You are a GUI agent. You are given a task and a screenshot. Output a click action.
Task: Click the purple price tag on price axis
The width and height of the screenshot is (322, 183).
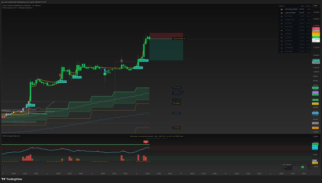click(x=315, y=92)
